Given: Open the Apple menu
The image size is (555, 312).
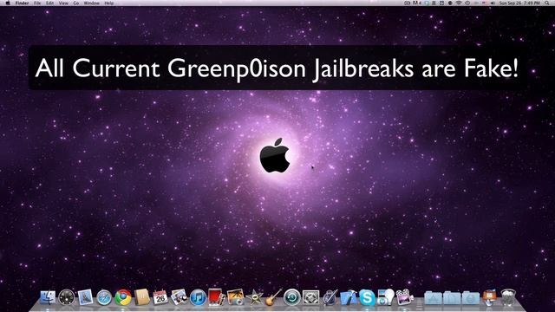Looking at the screenshot, I should (x=8, y=3).
